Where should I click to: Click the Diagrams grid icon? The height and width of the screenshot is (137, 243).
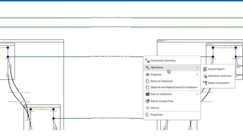148,75
